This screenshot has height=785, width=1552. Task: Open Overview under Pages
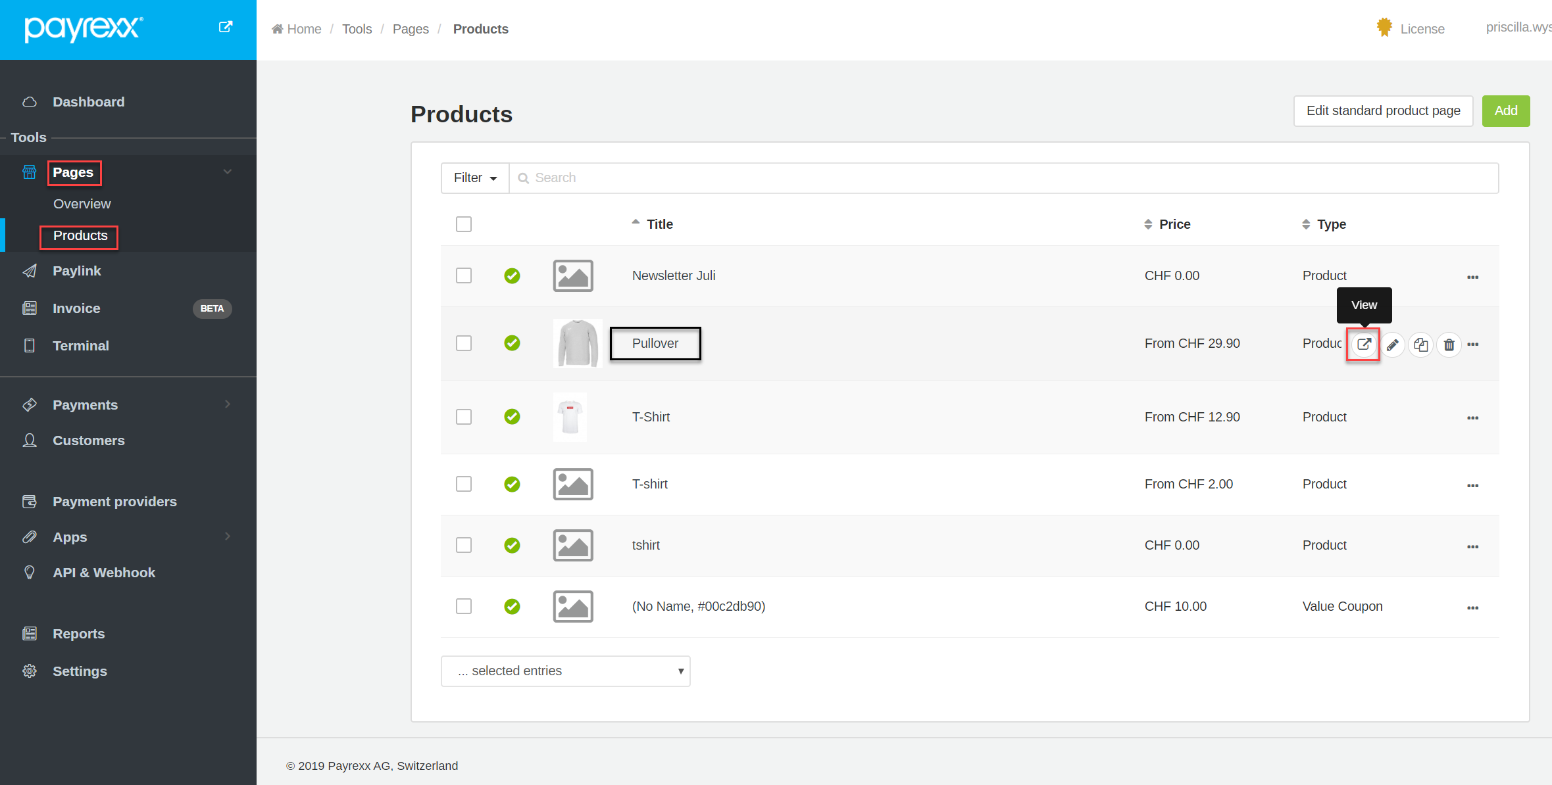(x=82, y=204)
